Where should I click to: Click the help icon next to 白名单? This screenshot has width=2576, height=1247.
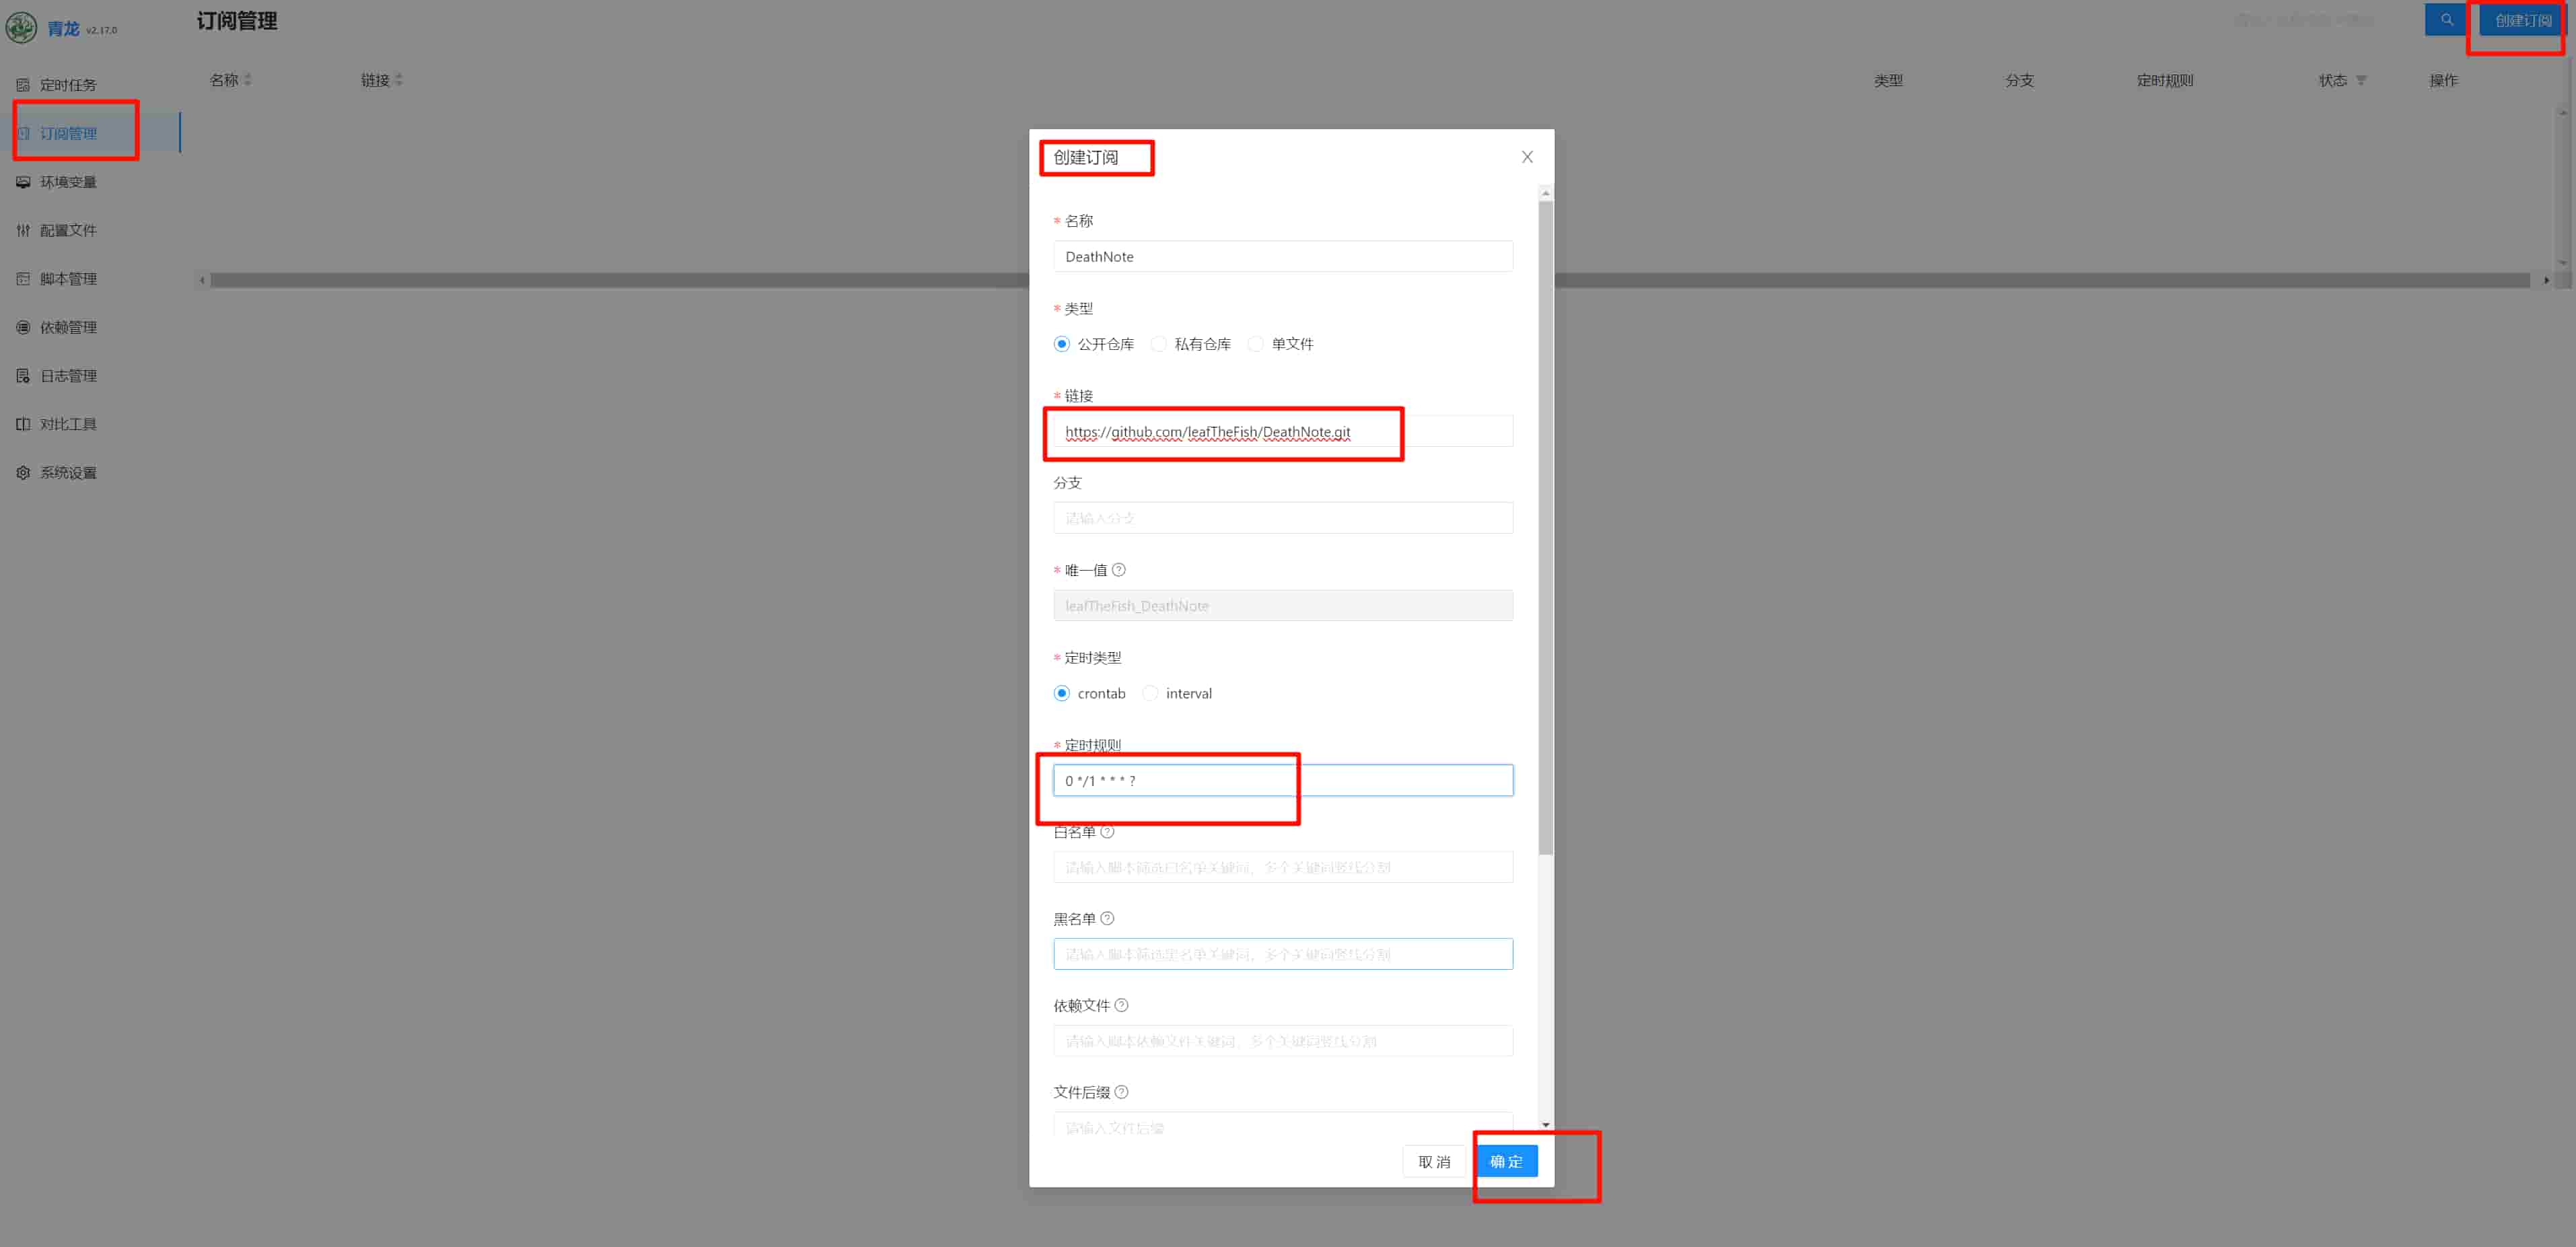[x=1107, y=832]
